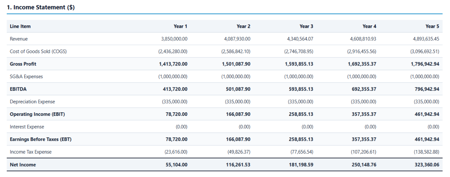
Task: Click Year 1 Revenue value 3,850,000.00
Action: [x=175, y=39]
